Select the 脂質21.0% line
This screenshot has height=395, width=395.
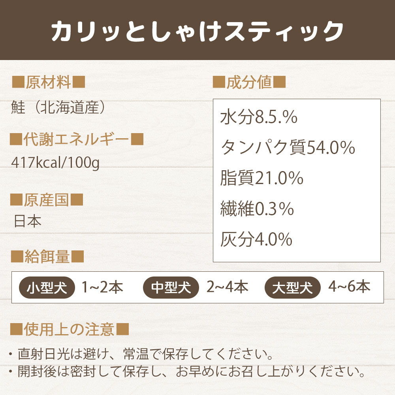click(262, 179)
